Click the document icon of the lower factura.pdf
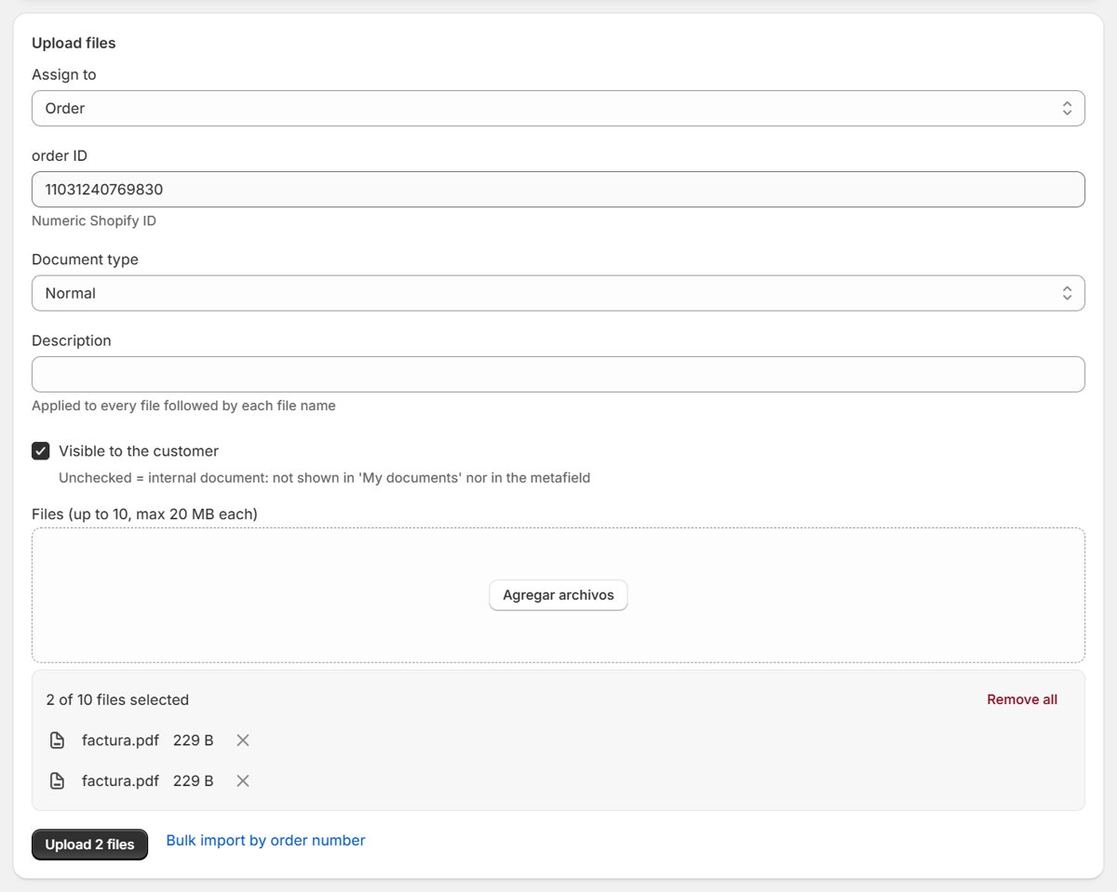Screen dimensions: 1117x892 pyautogui.click(x=58, y=780)
